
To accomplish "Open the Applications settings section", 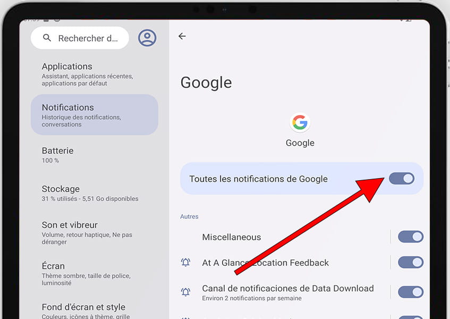I will point(95,74).
